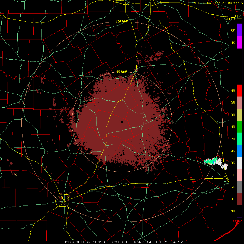Click the yellow BD big drops swatch
The width and height of the screenshot is (244, 244).
[239, 115]
